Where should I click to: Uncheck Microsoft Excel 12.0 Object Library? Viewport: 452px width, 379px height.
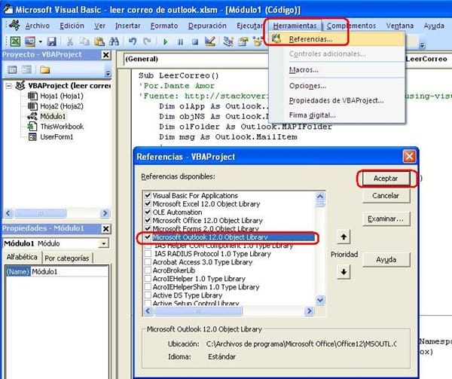(x=148, y=203)
